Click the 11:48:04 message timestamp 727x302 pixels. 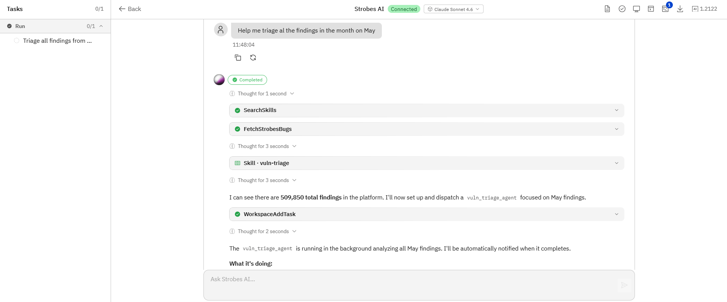244,45
